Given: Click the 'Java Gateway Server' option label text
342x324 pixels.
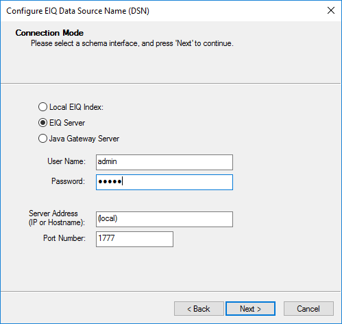Looking at the screenshot, I should 84,139.
